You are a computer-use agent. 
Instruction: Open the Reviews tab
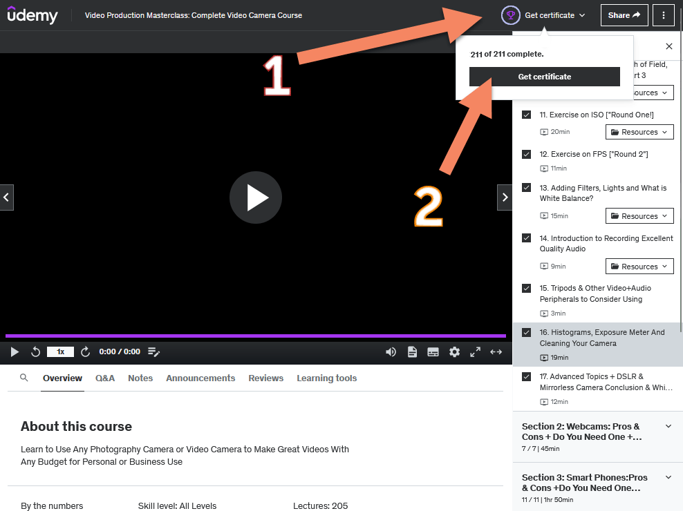point(265,378)
